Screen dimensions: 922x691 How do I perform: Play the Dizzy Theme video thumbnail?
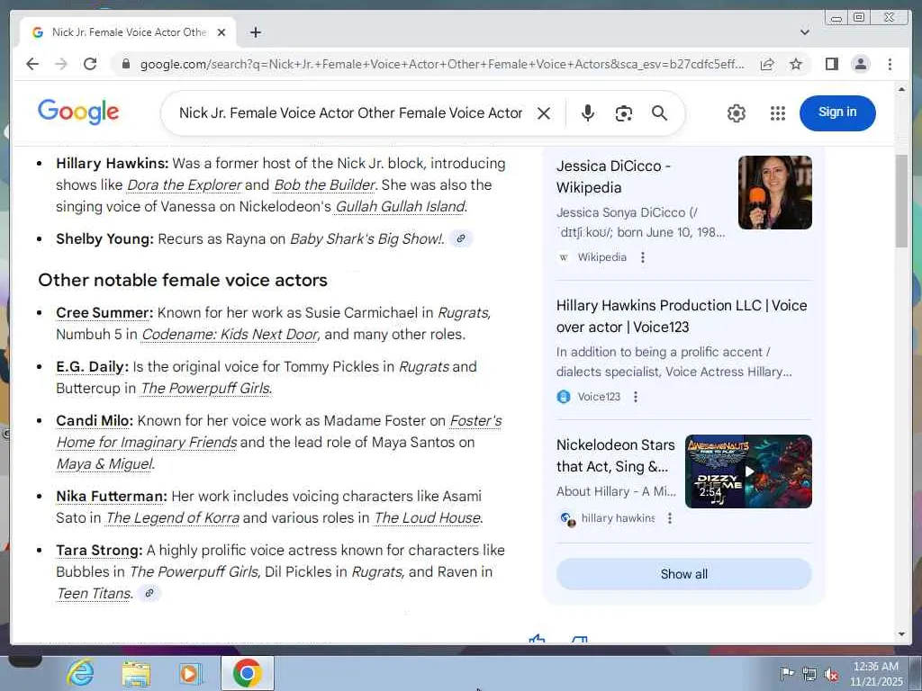748,471
